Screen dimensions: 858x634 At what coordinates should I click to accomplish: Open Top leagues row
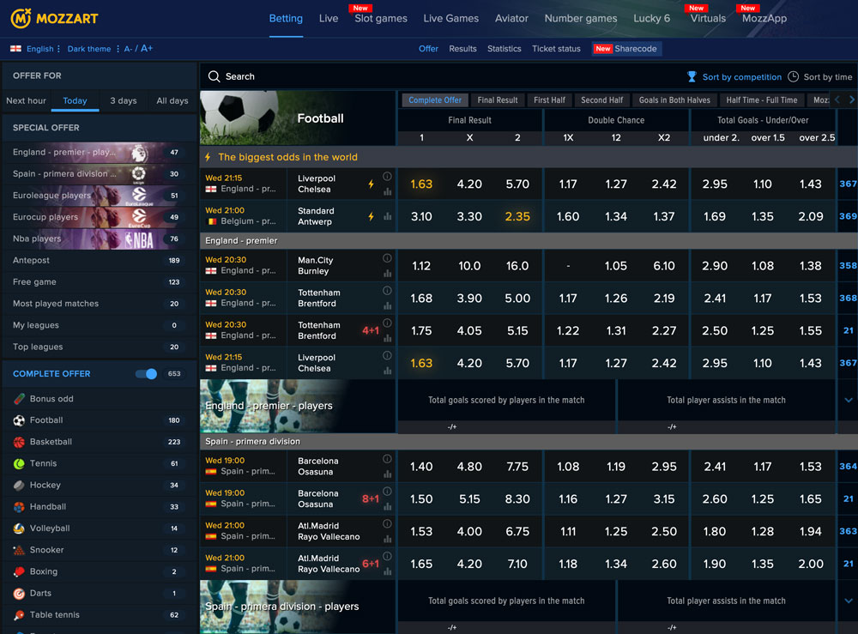click(99, 347)
